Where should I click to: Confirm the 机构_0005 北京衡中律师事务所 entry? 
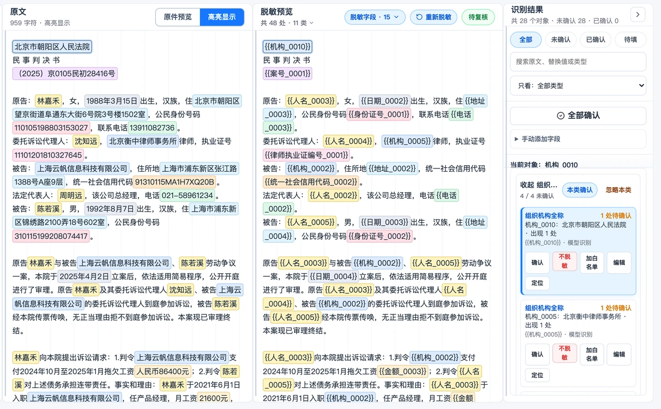(x=537, y=355)
